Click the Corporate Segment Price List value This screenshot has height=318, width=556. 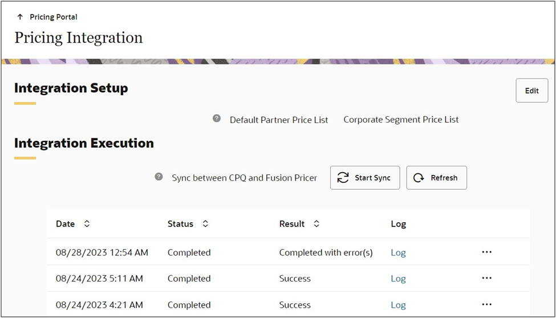(401, 120)
